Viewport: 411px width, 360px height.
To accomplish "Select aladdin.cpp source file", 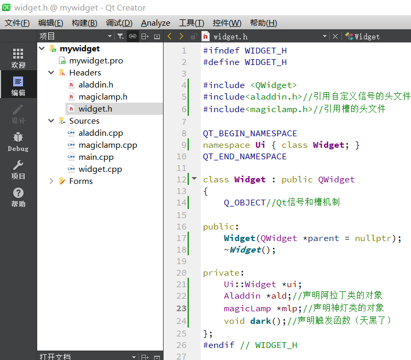I will pos(101,133).
